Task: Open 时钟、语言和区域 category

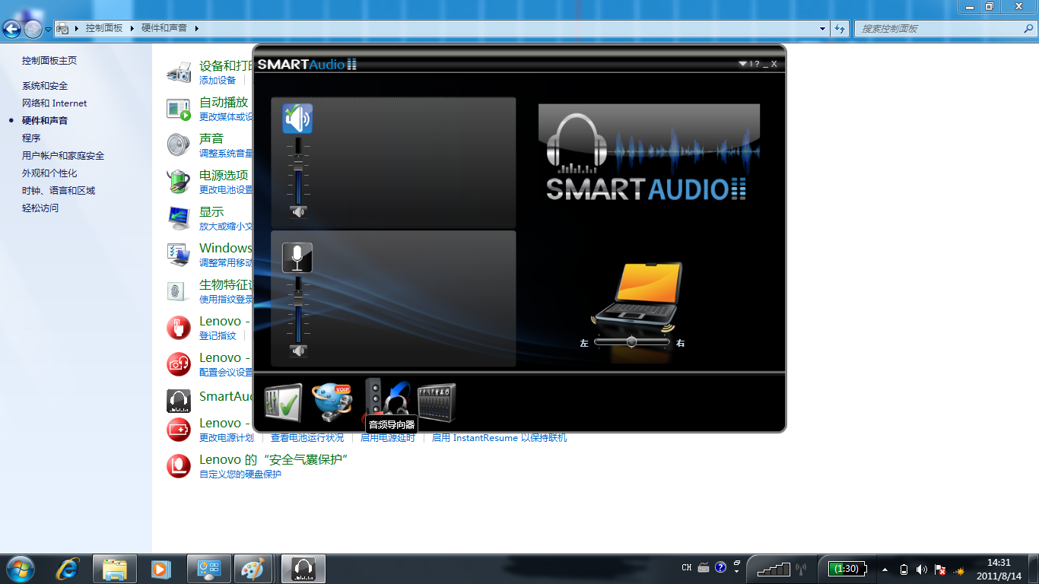Action: [59, 191]
